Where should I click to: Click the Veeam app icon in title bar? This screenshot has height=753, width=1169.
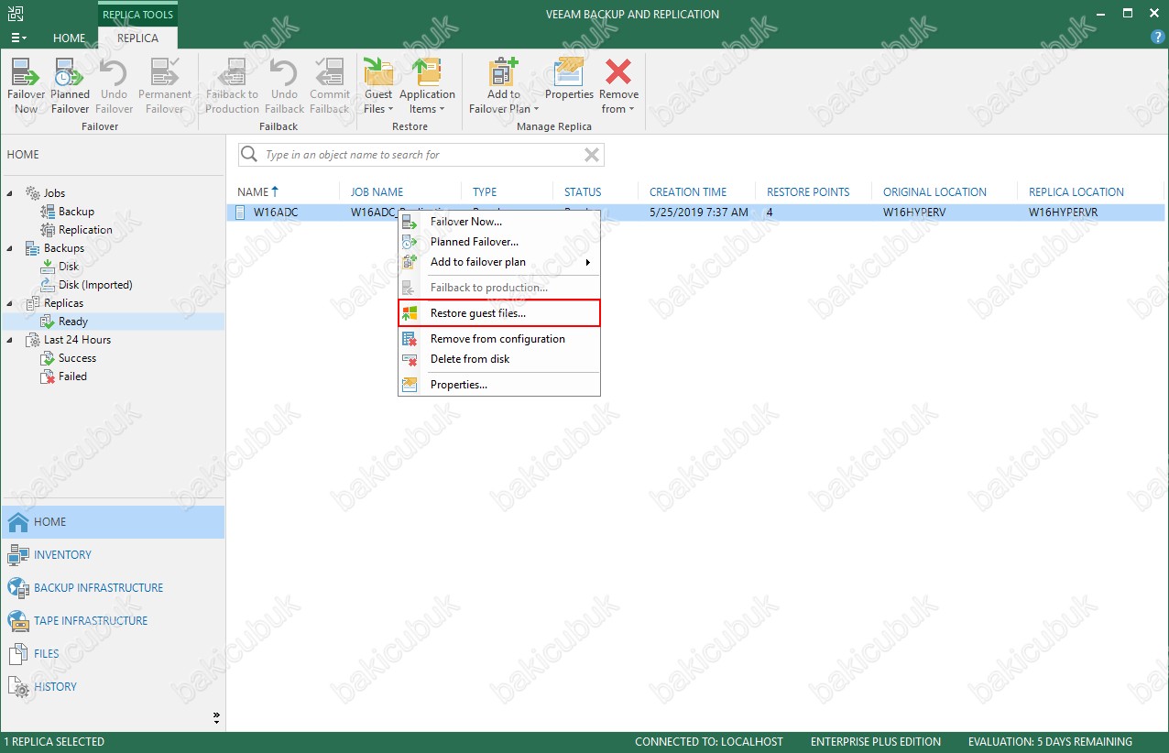[x=17, y=14]
